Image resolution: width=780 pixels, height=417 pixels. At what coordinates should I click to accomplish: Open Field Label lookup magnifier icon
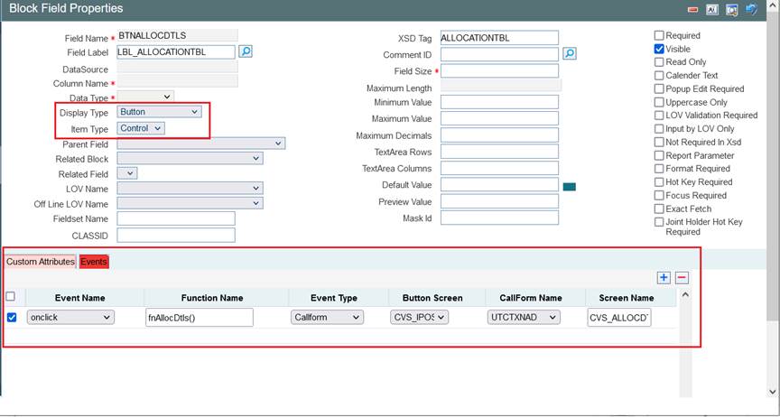(246, 51)
